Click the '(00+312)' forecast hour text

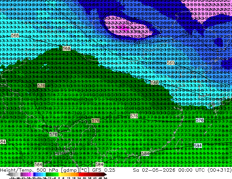[x=220, y=170]
